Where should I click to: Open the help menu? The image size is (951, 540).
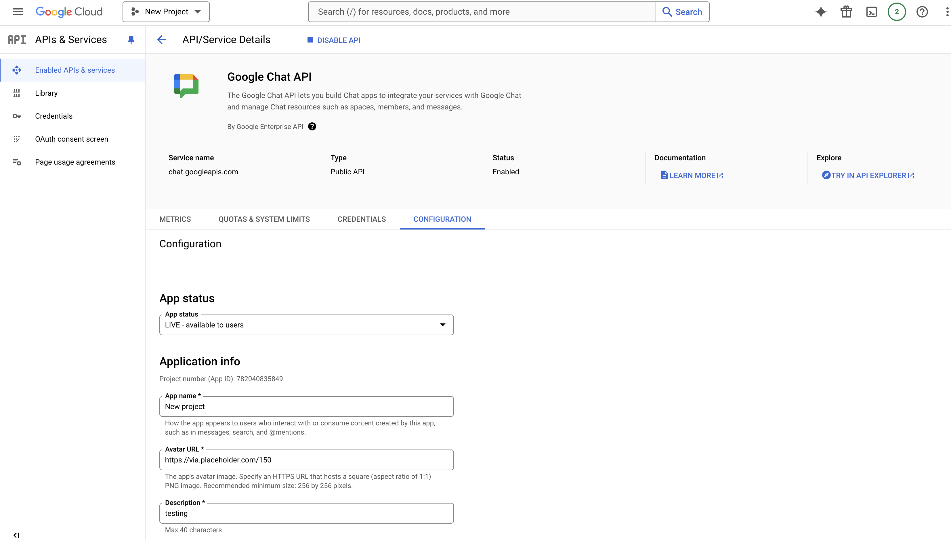922,11
